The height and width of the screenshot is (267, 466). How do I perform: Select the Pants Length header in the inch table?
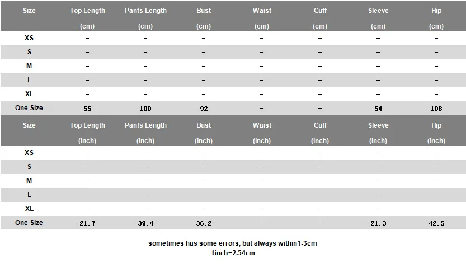pyautogui.click(x=145, y=125)
